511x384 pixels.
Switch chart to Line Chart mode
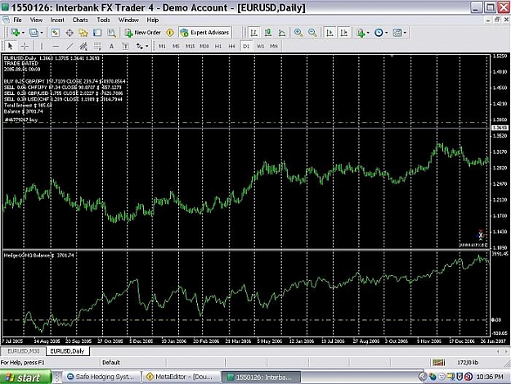(282, 33)
